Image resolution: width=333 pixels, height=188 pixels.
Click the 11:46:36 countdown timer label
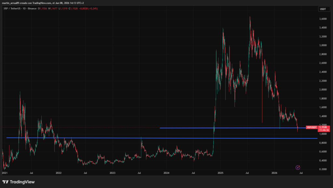coord(324,130)
